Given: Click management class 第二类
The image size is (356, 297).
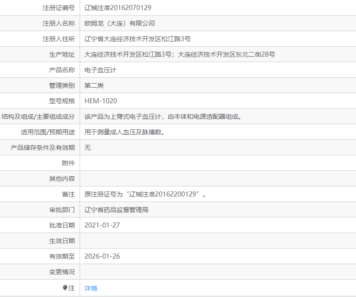Looking at the screenshot, I should point(94,85).
